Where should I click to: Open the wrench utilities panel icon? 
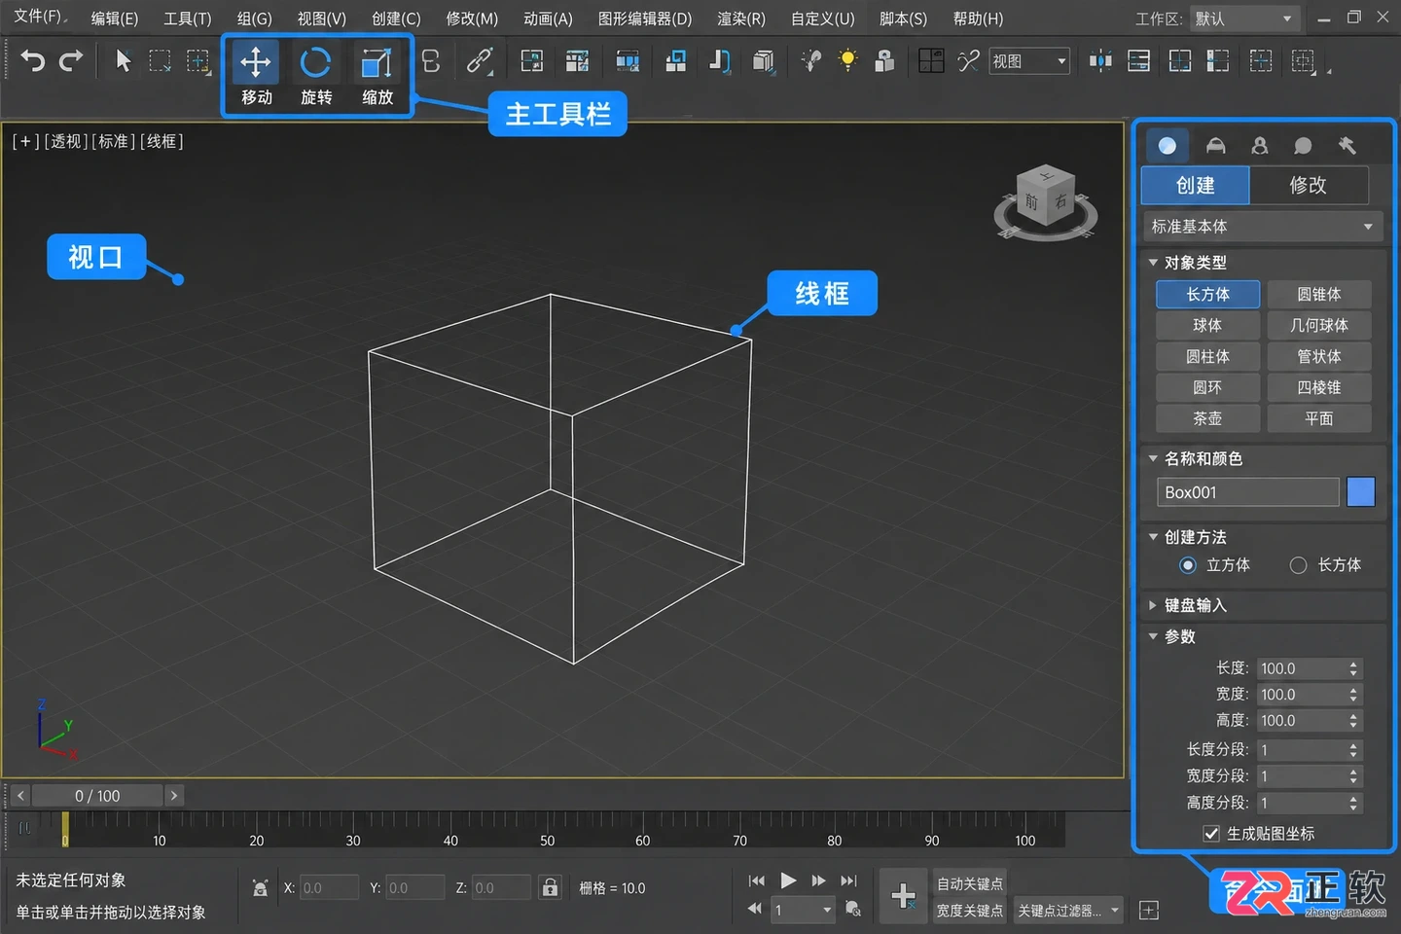coord(1347,145)
